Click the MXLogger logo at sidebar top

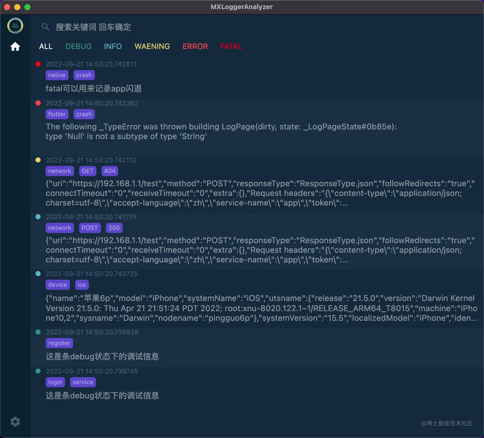tap(15, 25)
